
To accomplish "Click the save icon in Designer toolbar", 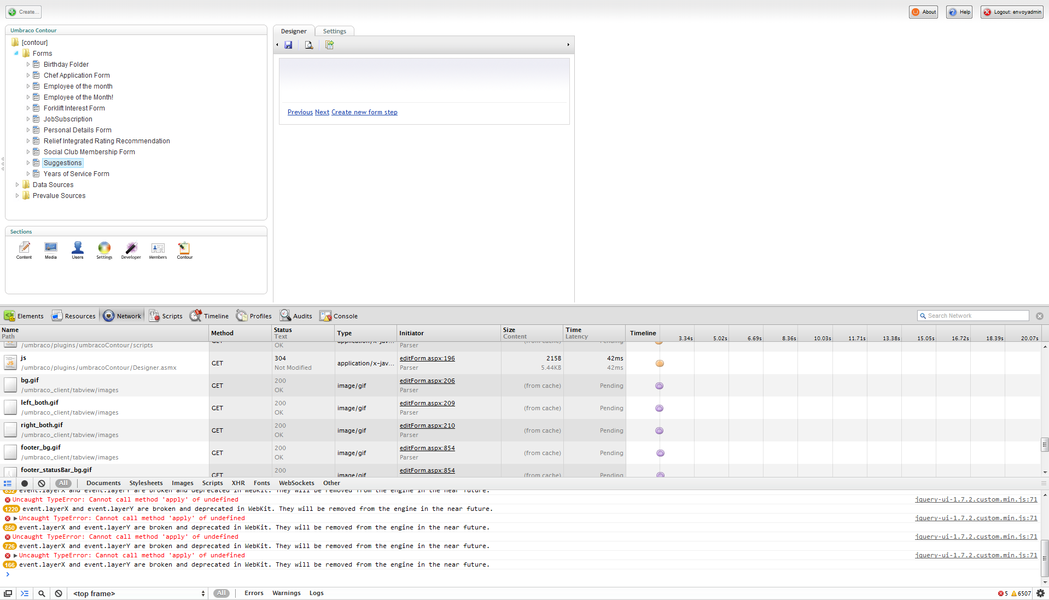I will 288,45.
